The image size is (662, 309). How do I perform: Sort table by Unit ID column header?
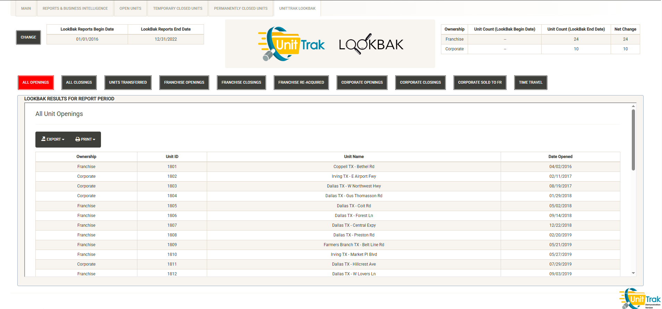click(x=172, y=157)
